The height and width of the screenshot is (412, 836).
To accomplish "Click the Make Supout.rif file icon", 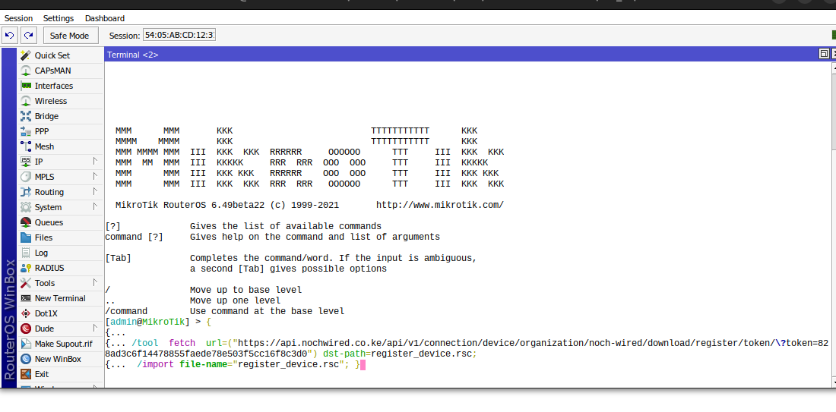I will point(26,344).
